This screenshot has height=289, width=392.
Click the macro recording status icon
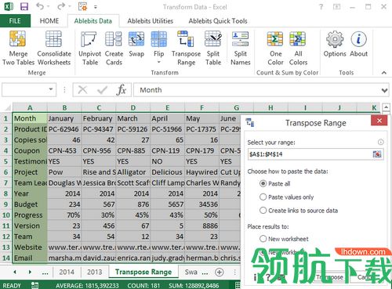pyautogui.click(x=34, y=285)
